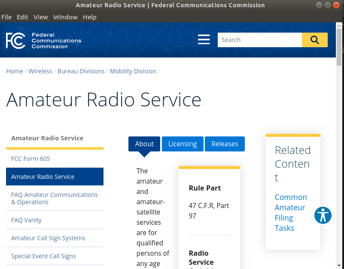
Task: Click the vertical scrollbar thumb
Action: pyautogui.click(x=339, y=47)
